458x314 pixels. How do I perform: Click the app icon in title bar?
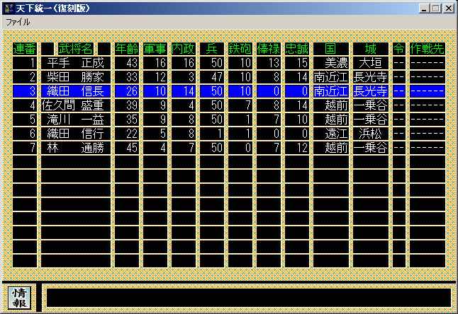[x=9, y=8]
